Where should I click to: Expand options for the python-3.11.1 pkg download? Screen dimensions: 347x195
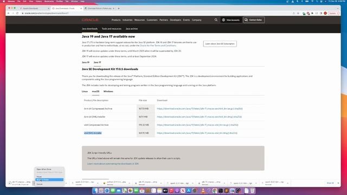pos(129,183)
